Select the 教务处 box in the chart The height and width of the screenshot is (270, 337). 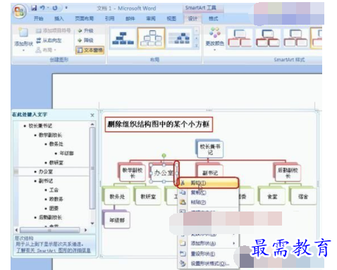[117, 197]
